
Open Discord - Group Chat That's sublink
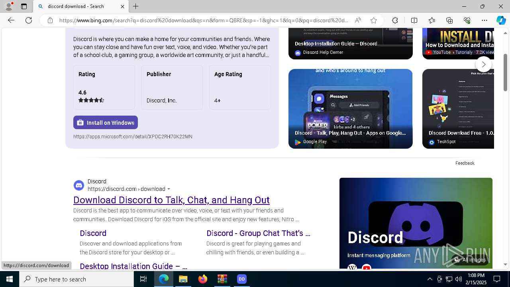tap(258, 233)
